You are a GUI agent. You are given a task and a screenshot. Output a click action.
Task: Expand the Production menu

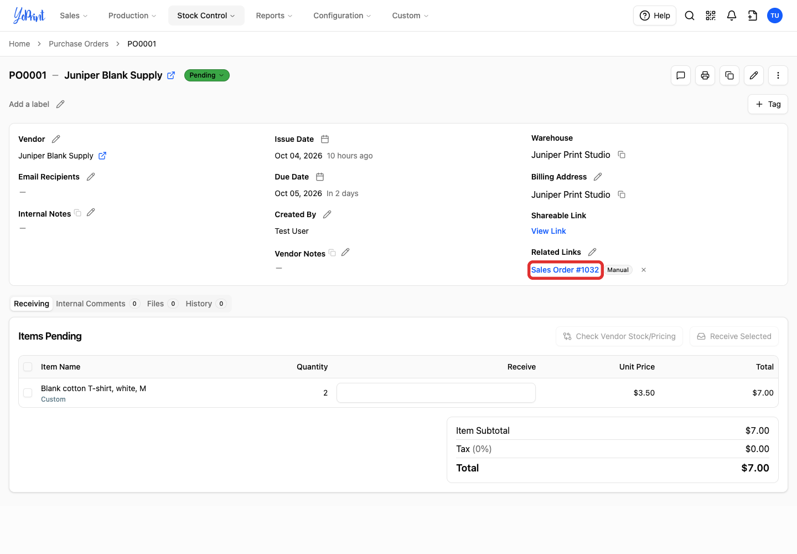click(132, 16)
